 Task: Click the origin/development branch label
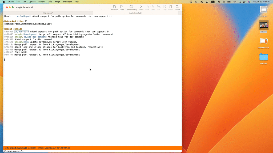point(26,34)
